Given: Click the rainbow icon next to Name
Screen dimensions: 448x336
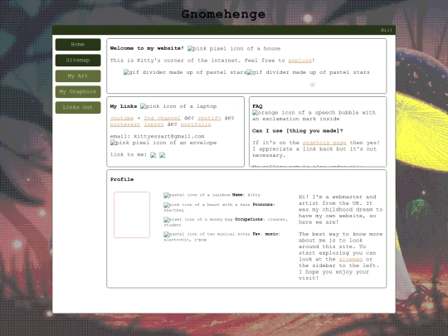Looking at the screenshot, I should [x=197, y=195].
